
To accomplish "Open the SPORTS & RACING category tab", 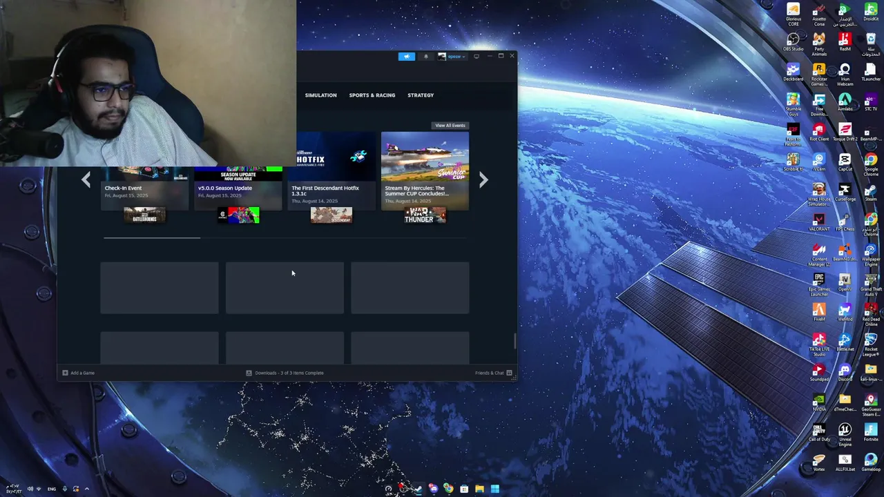I will coord(372,95).
